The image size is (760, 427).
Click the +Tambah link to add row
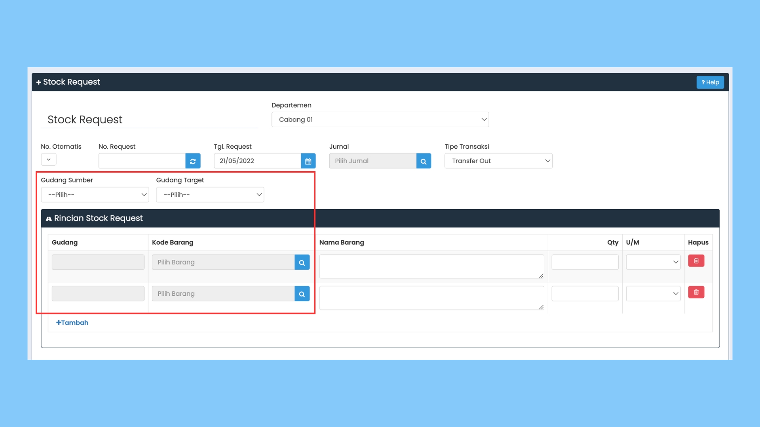click(x=72, y=323)
